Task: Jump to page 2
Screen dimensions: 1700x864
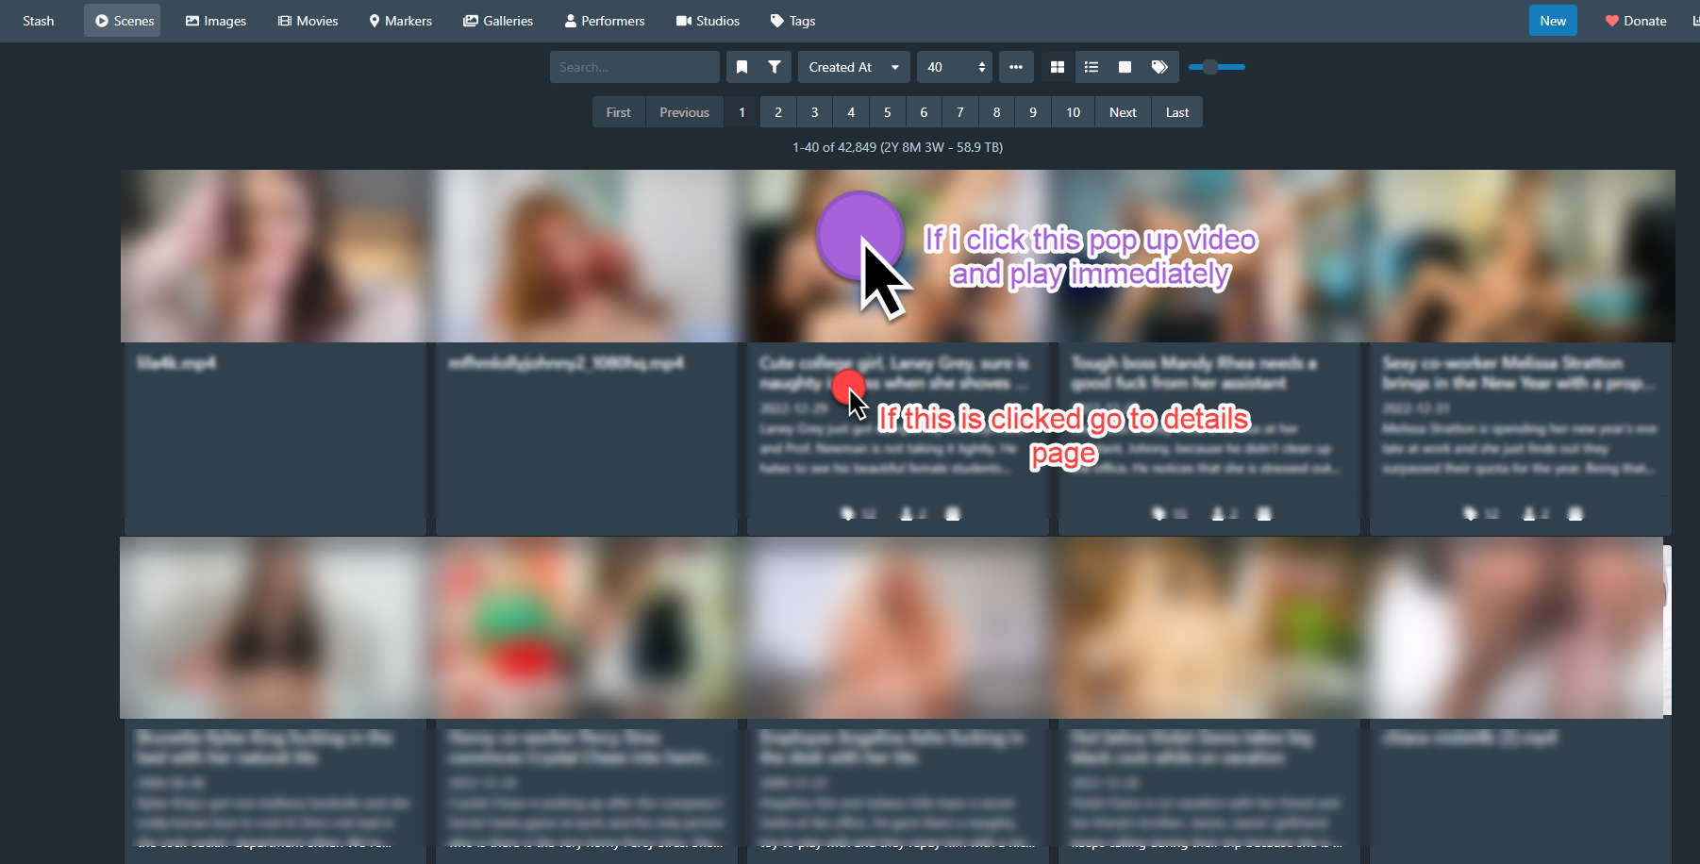Action: pyautogui.click(x=778, y=112)
